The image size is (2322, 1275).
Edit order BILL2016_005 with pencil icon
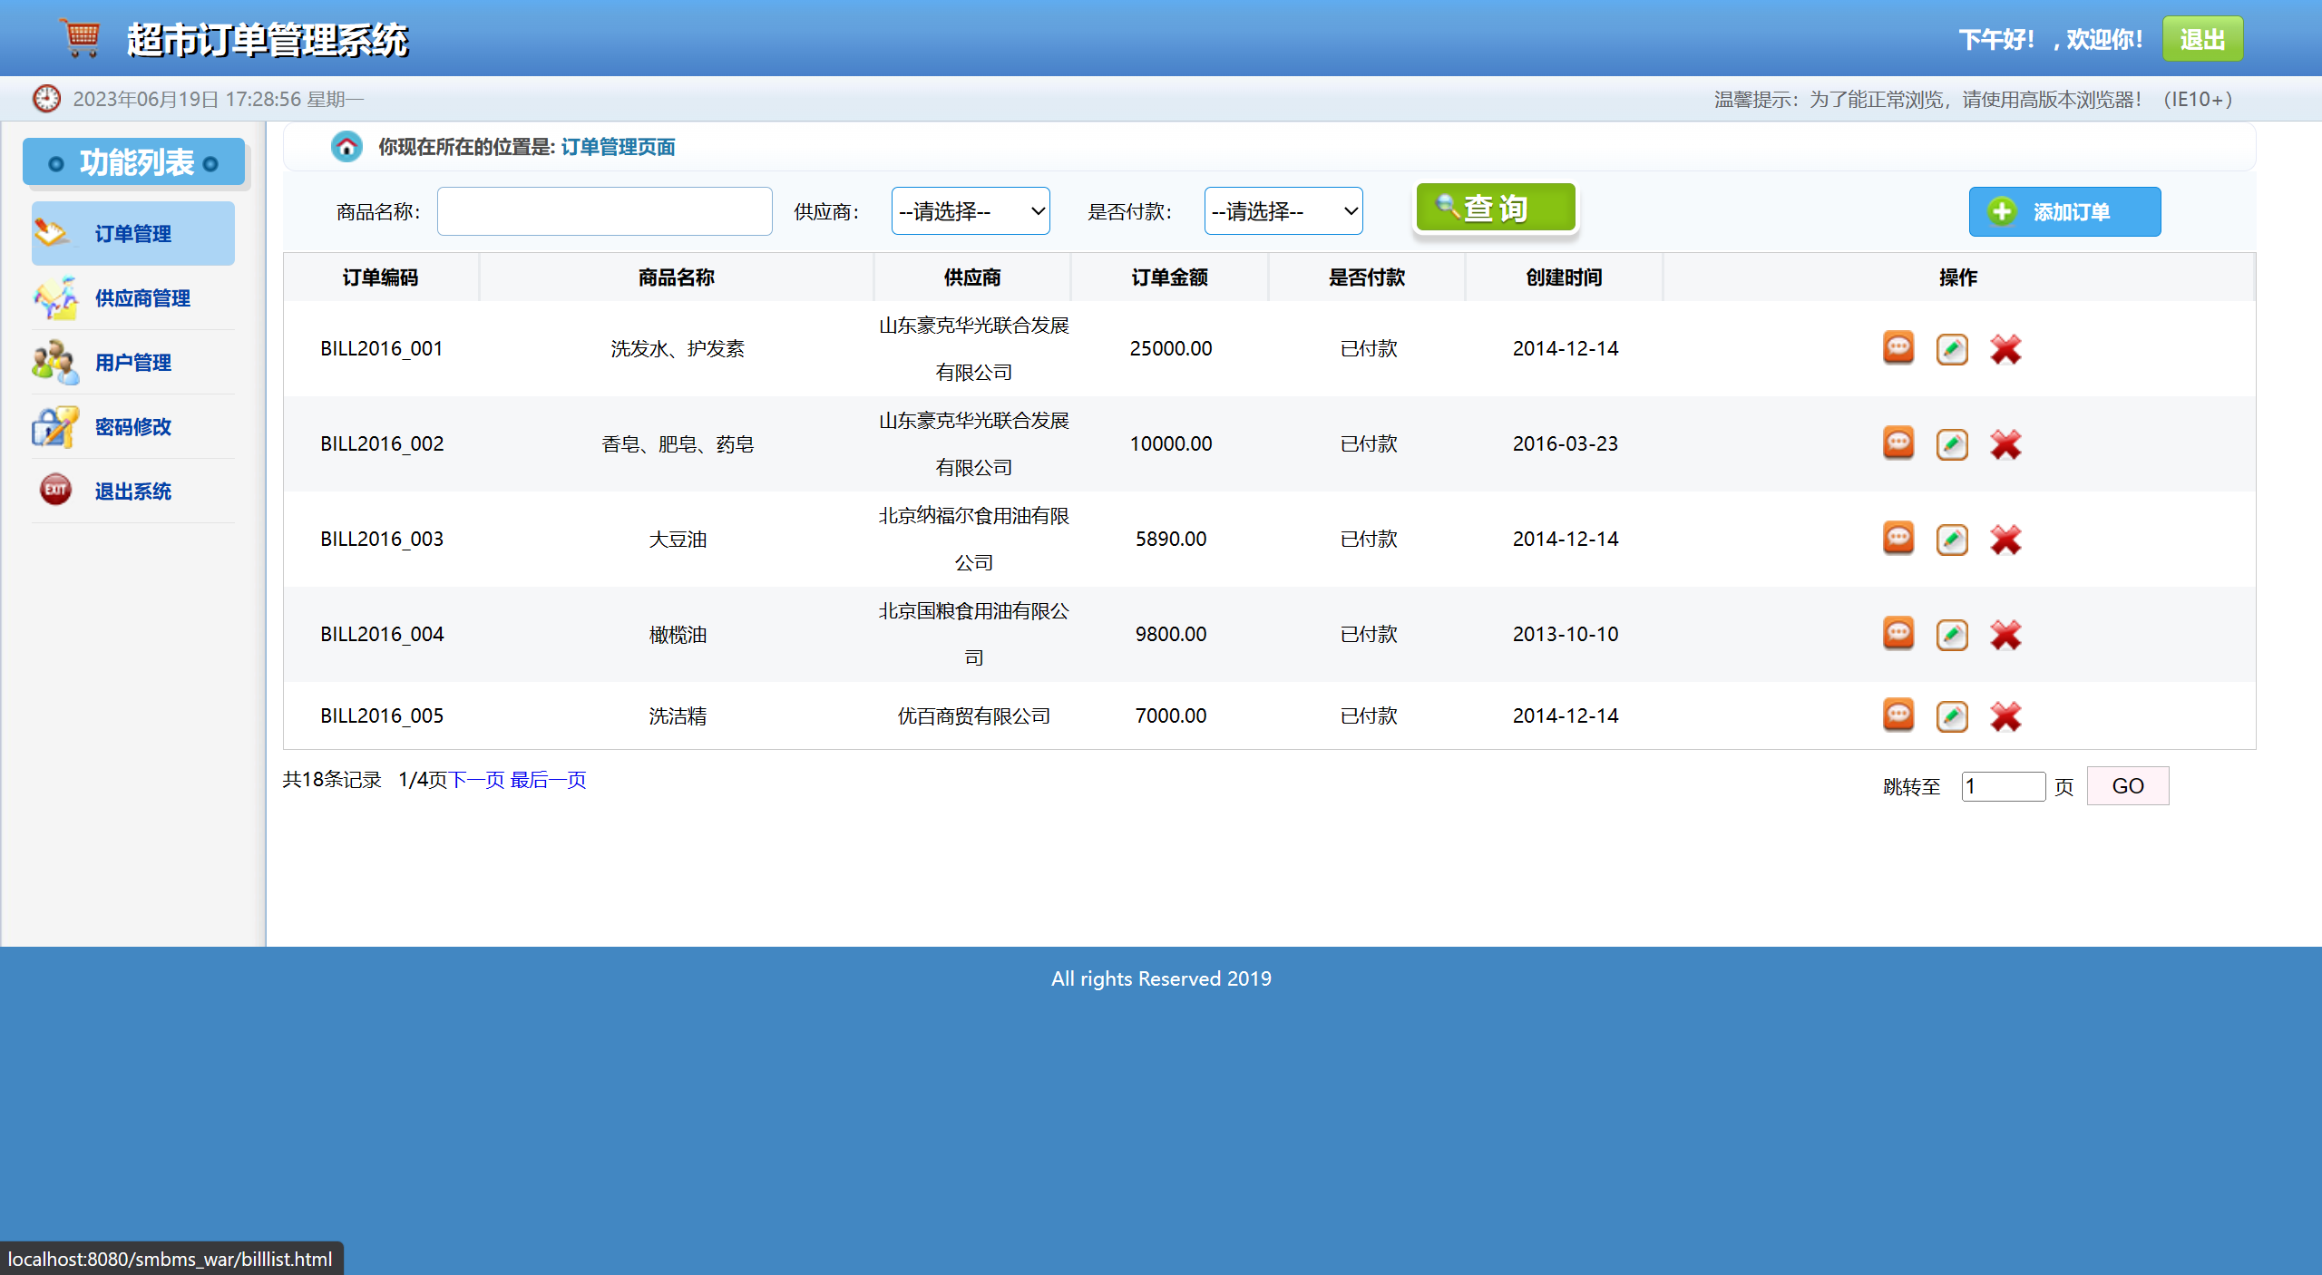(x=1952, y=716)
